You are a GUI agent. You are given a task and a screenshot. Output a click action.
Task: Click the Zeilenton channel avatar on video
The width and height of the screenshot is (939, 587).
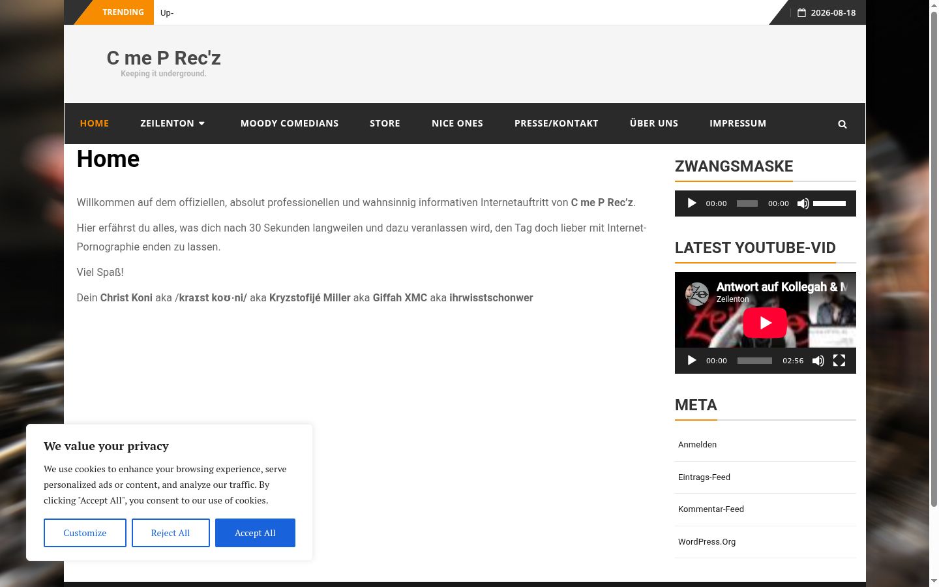[x=697, y=294]
